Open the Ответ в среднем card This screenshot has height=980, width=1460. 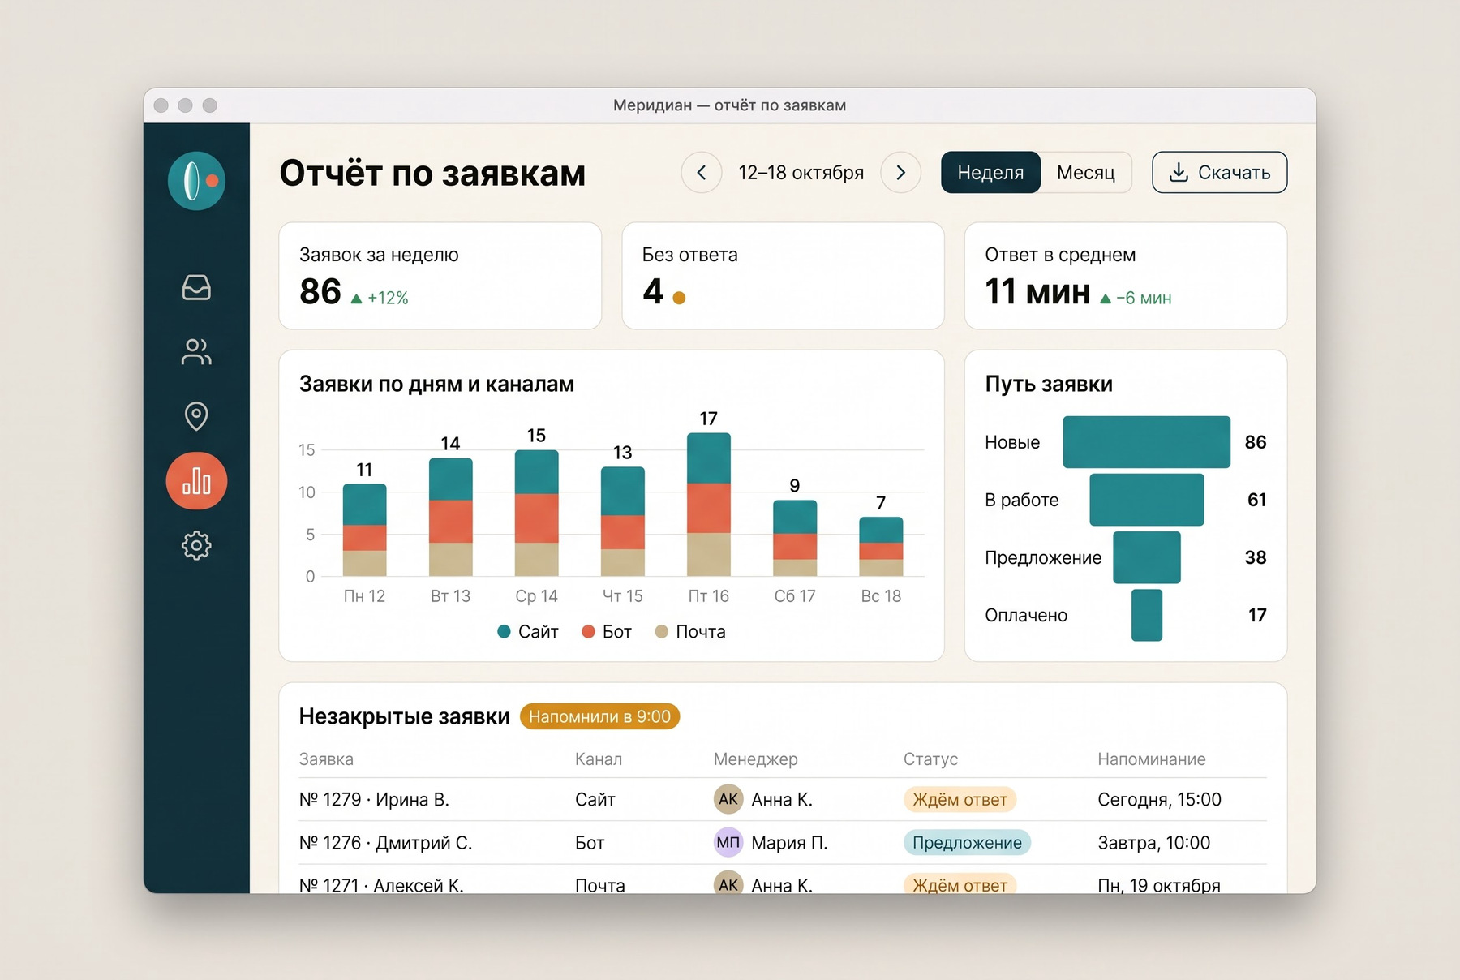click(1126, 276)
